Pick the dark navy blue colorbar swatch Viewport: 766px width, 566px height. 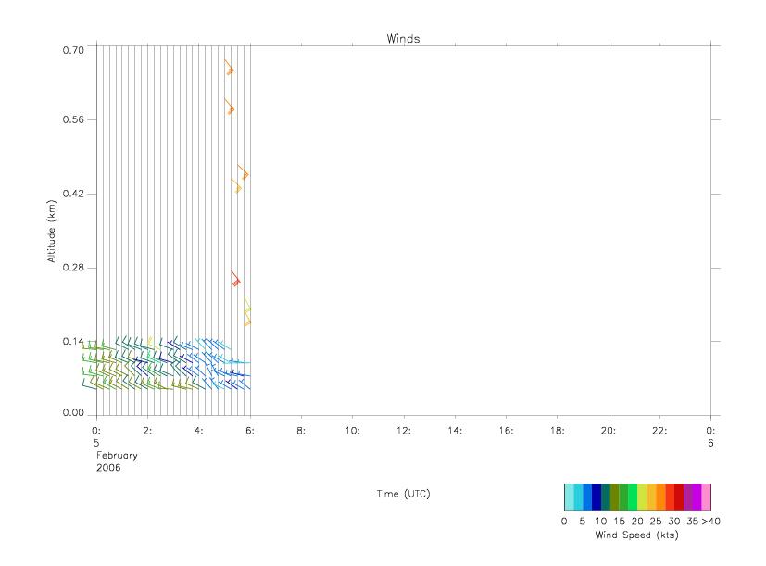pos(596,497)
